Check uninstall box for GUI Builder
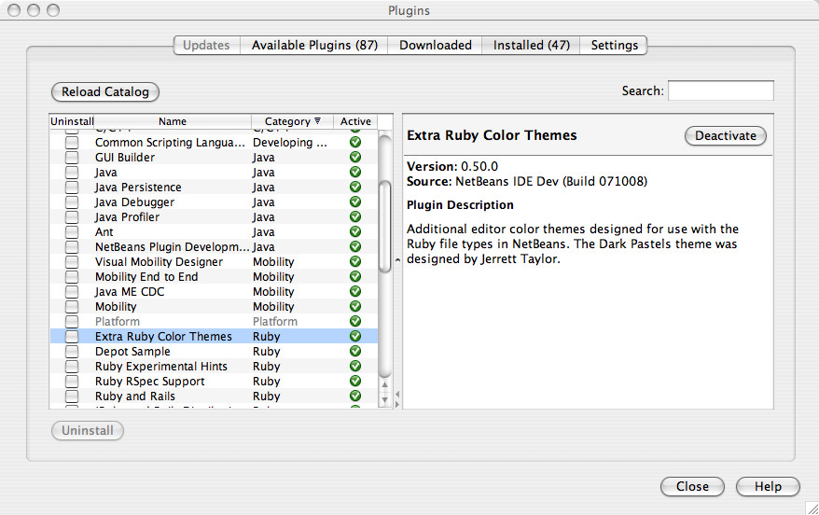 [x=72, y=158]
